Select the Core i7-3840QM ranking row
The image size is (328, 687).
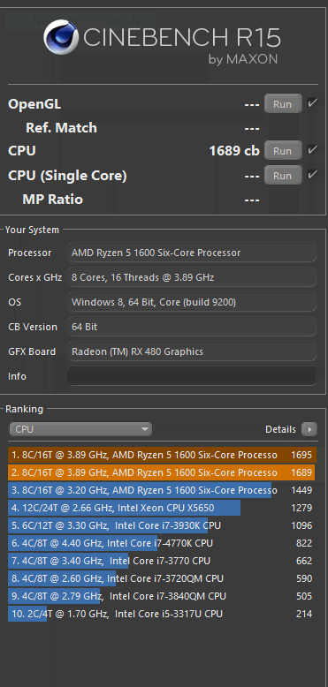162,596
